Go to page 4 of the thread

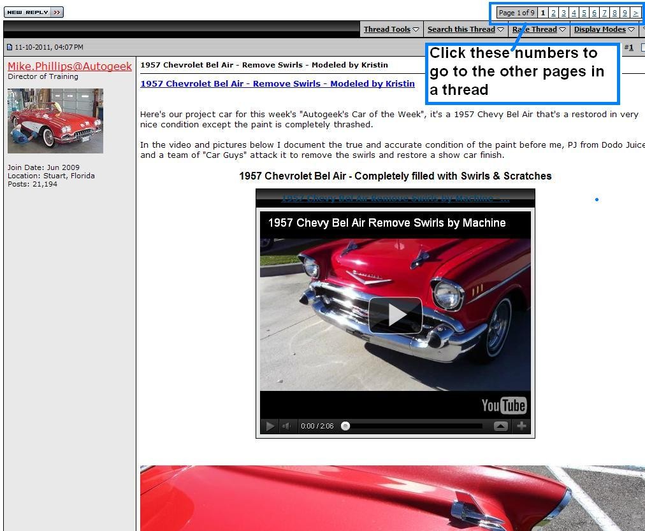[x=574, y=13]
